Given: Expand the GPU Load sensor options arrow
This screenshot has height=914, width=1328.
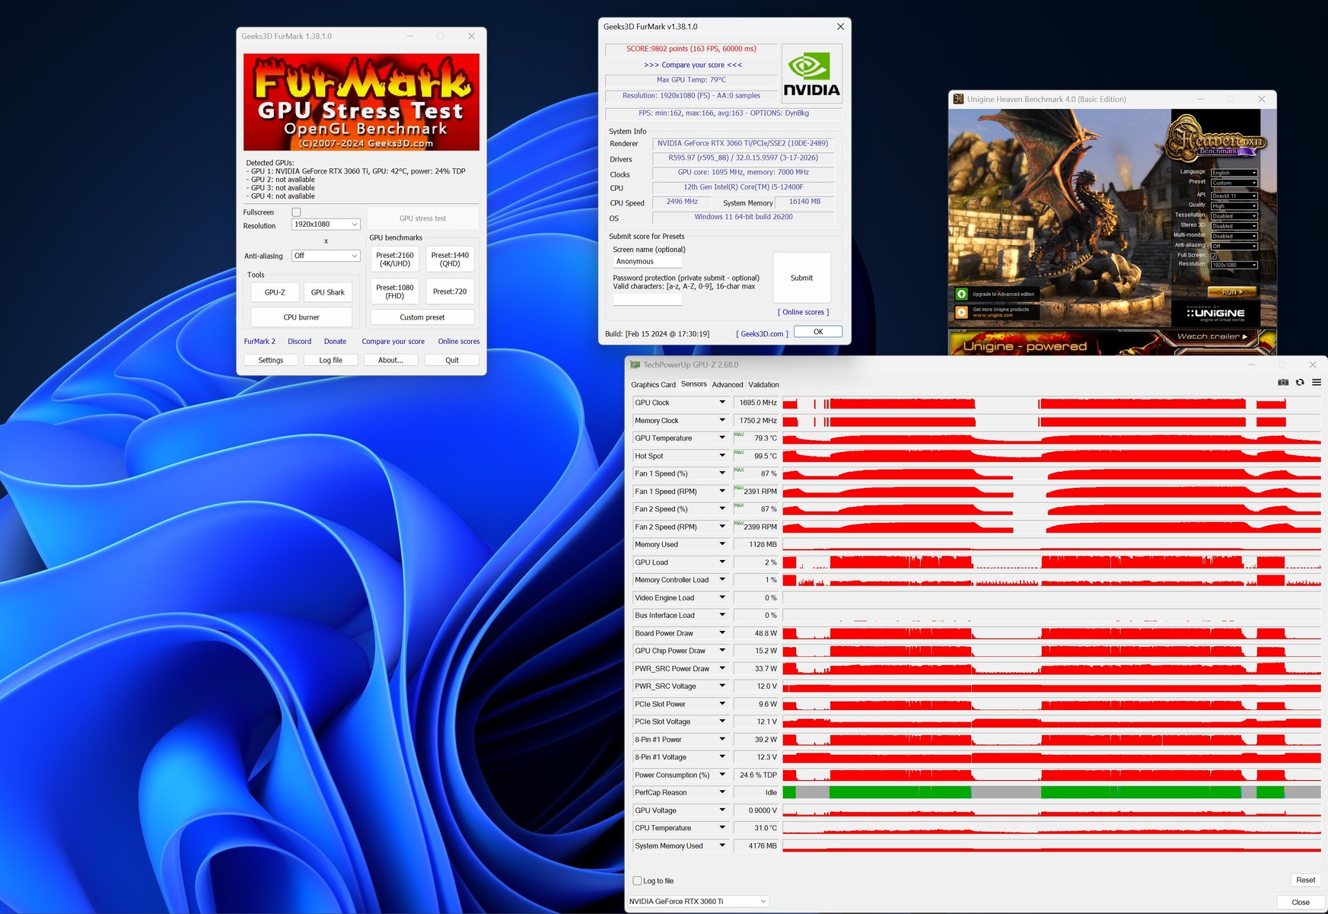Looking at the screenshot, I should tap(722, 562).
